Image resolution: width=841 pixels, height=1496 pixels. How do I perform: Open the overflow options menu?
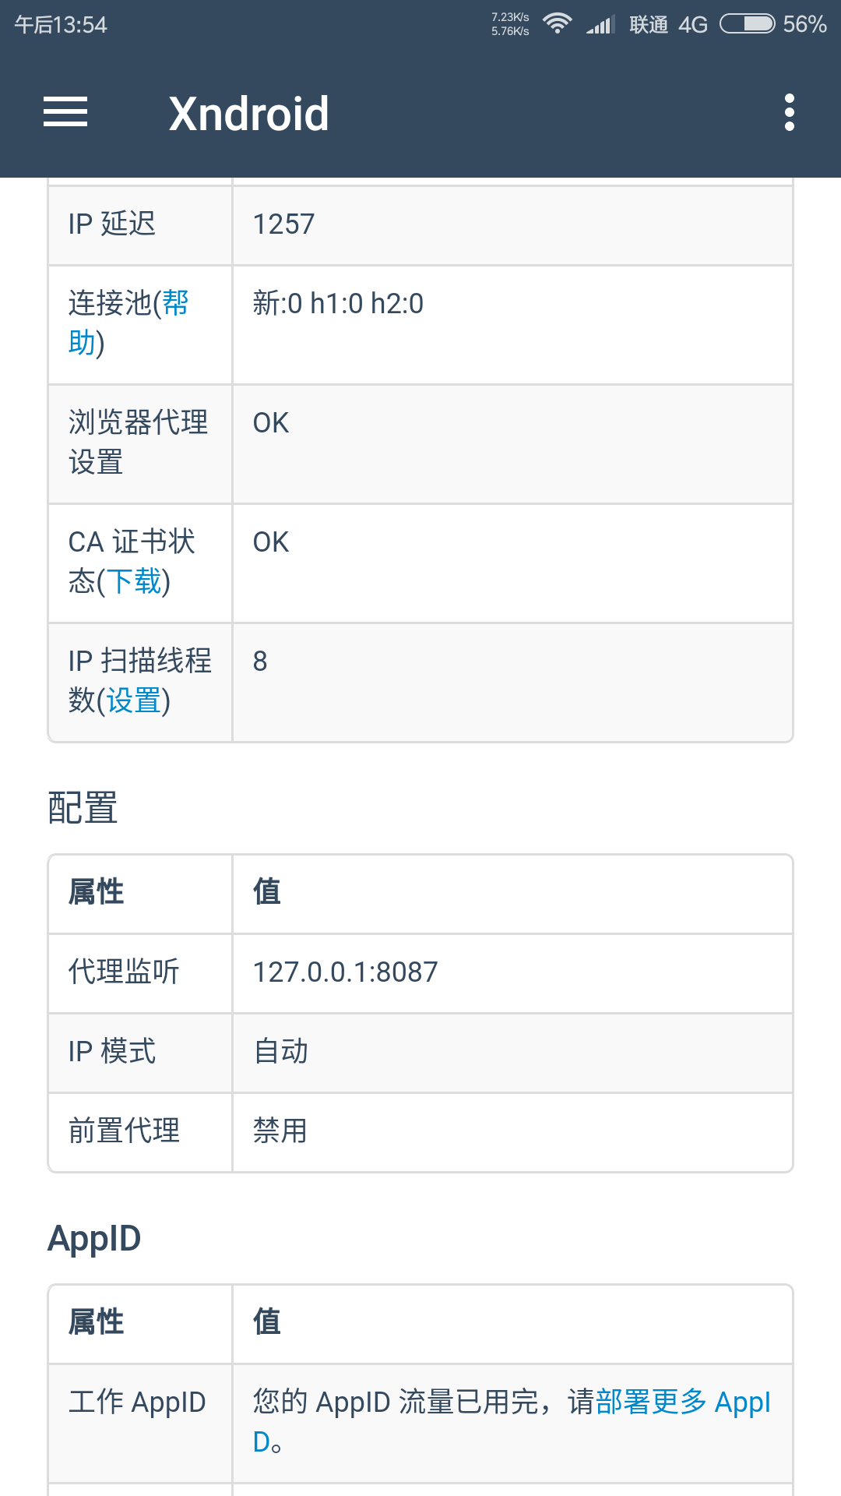790,112
